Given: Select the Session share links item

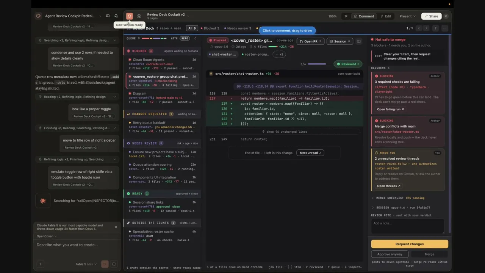Looking at the screenshot, I should [x=162, y=207].
